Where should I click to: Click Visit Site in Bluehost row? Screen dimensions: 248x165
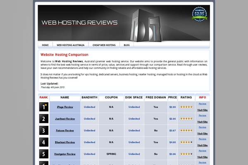[203, 146]
